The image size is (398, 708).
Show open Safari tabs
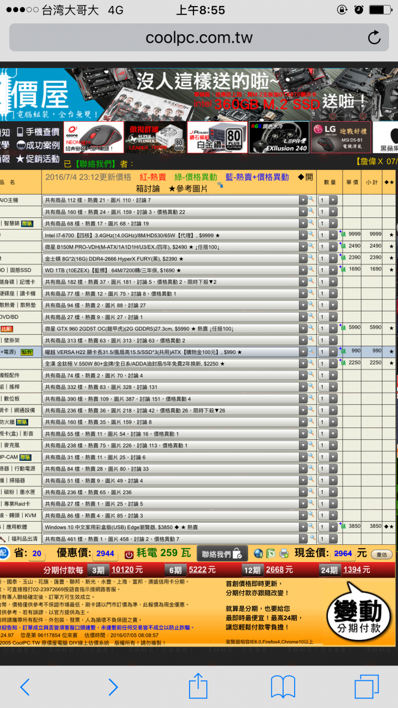(x=366, y=686)
